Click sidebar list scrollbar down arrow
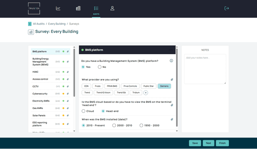Screen dimensions: 257x149 [74, 131]
